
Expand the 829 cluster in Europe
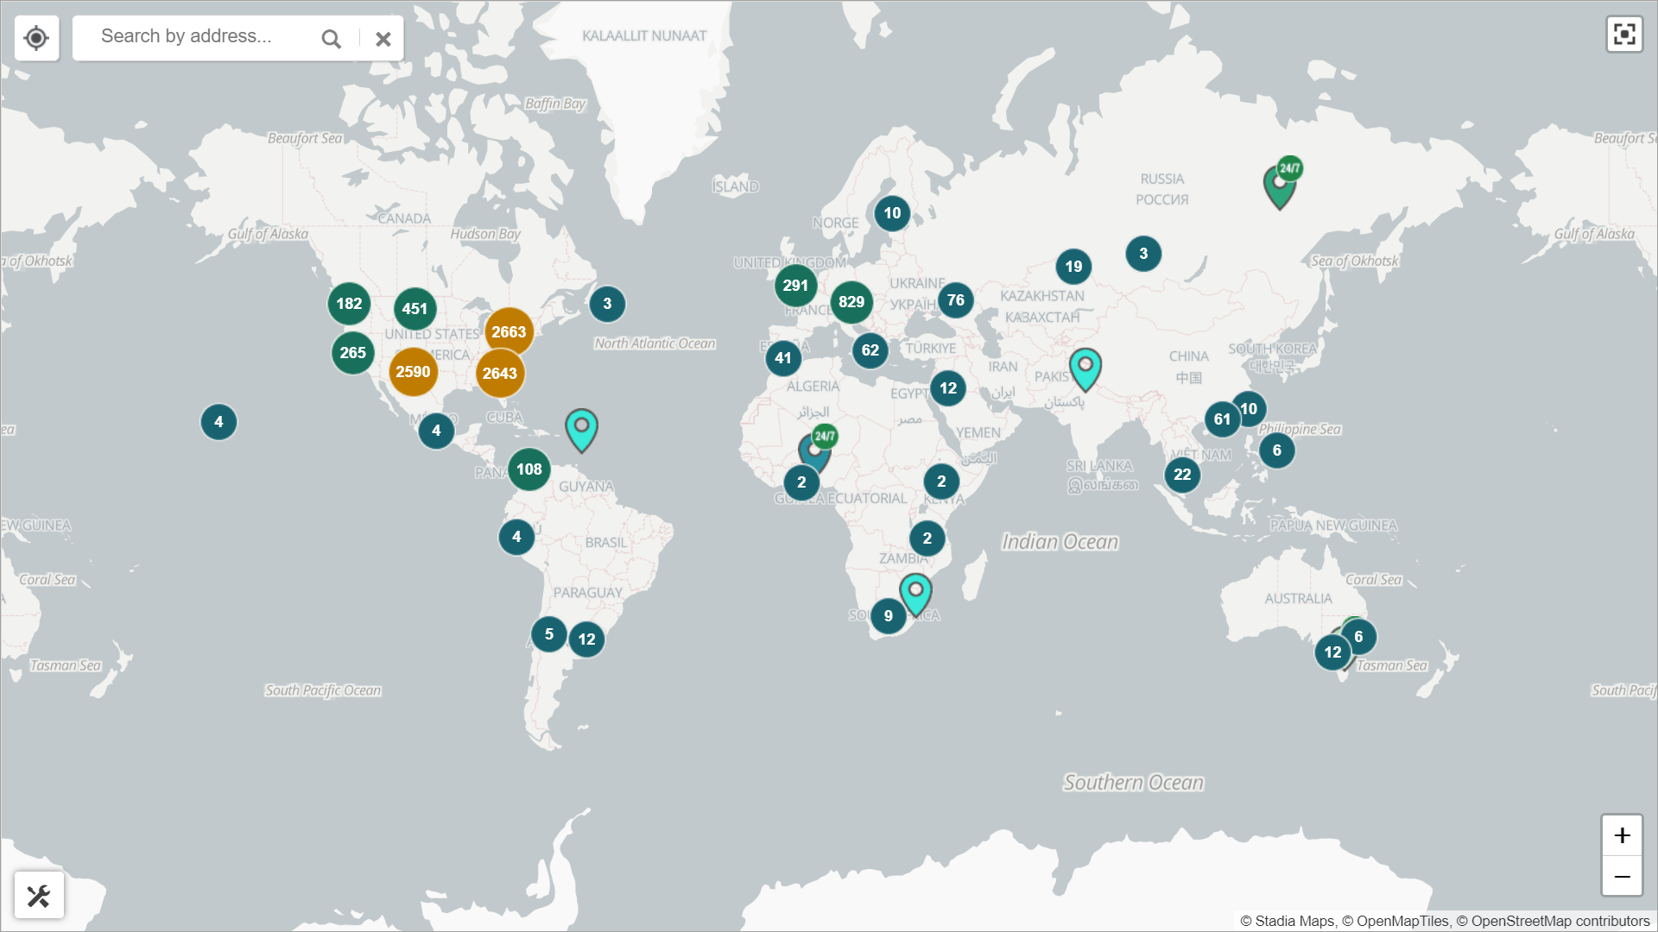click(x=851, y=302)
